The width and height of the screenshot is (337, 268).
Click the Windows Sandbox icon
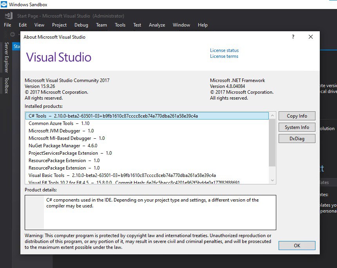point(4,5)
